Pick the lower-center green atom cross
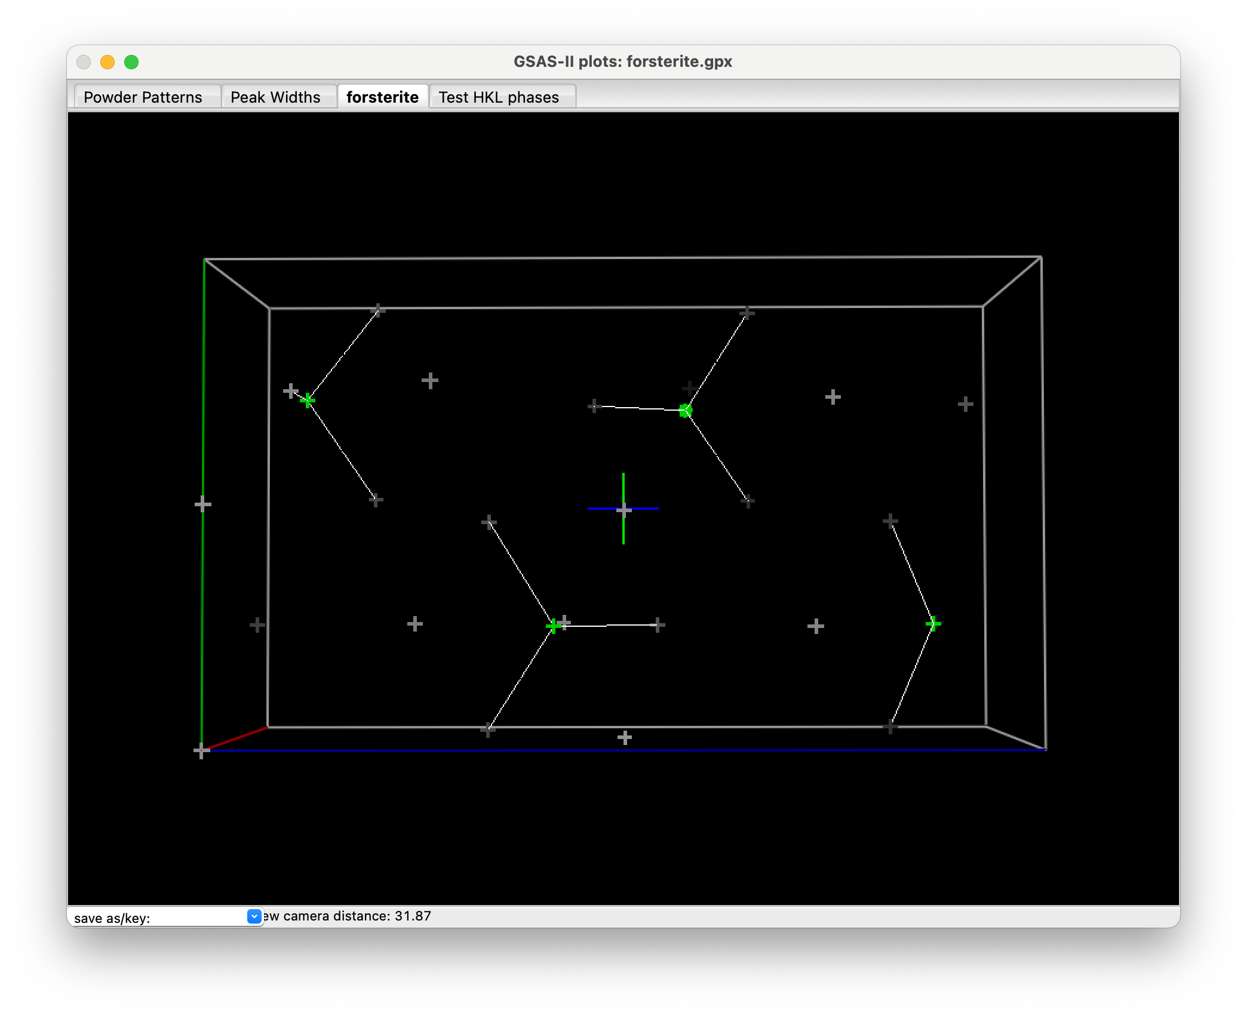The height and width of the screenshot is (1016, 1247). [553, 626]
